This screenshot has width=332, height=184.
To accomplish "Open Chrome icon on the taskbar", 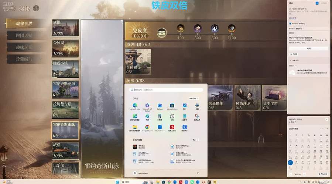I will tap(169, 182).
